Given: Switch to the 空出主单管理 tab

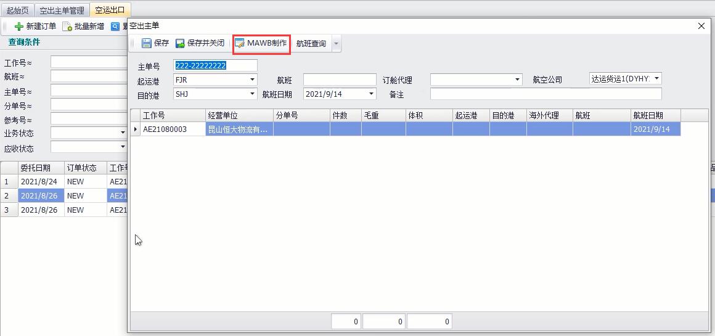Looking at the screenshot, I should coord(62,10).
